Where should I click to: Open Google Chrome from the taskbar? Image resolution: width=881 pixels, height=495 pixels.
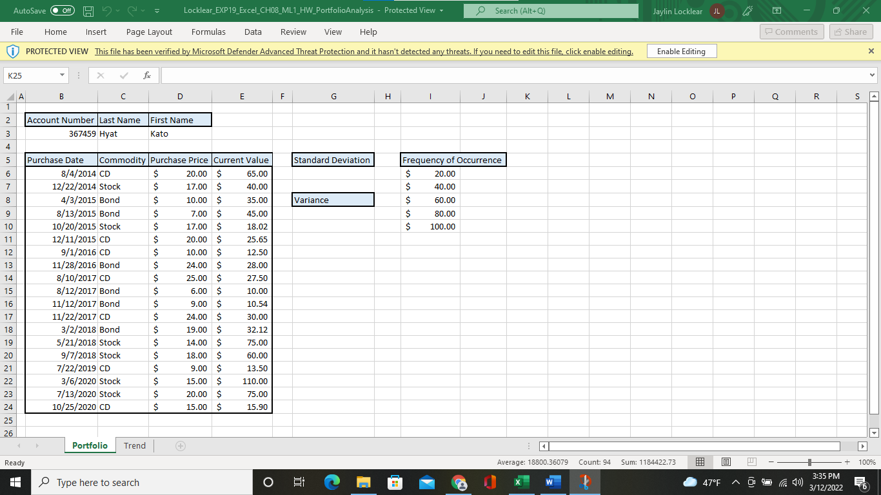(x=459, y=482)
